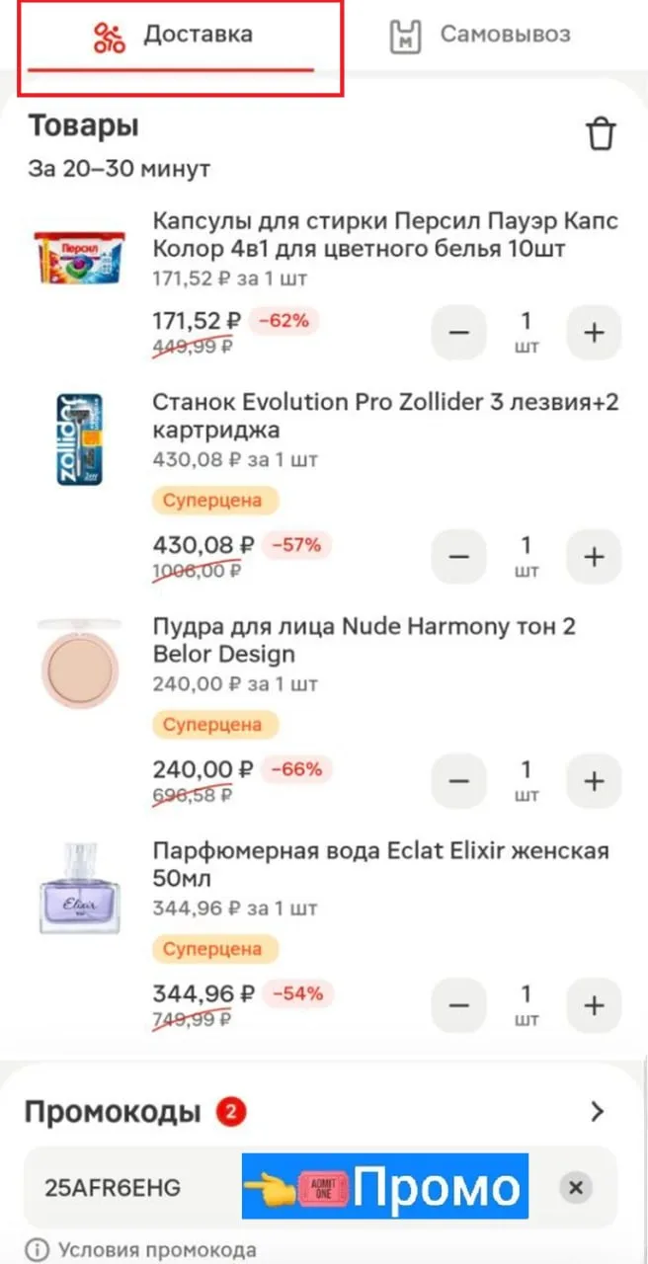Increase quantity of Eclat Elixir perfume
Screen dimensions: 648x1264
(594, 1005)
